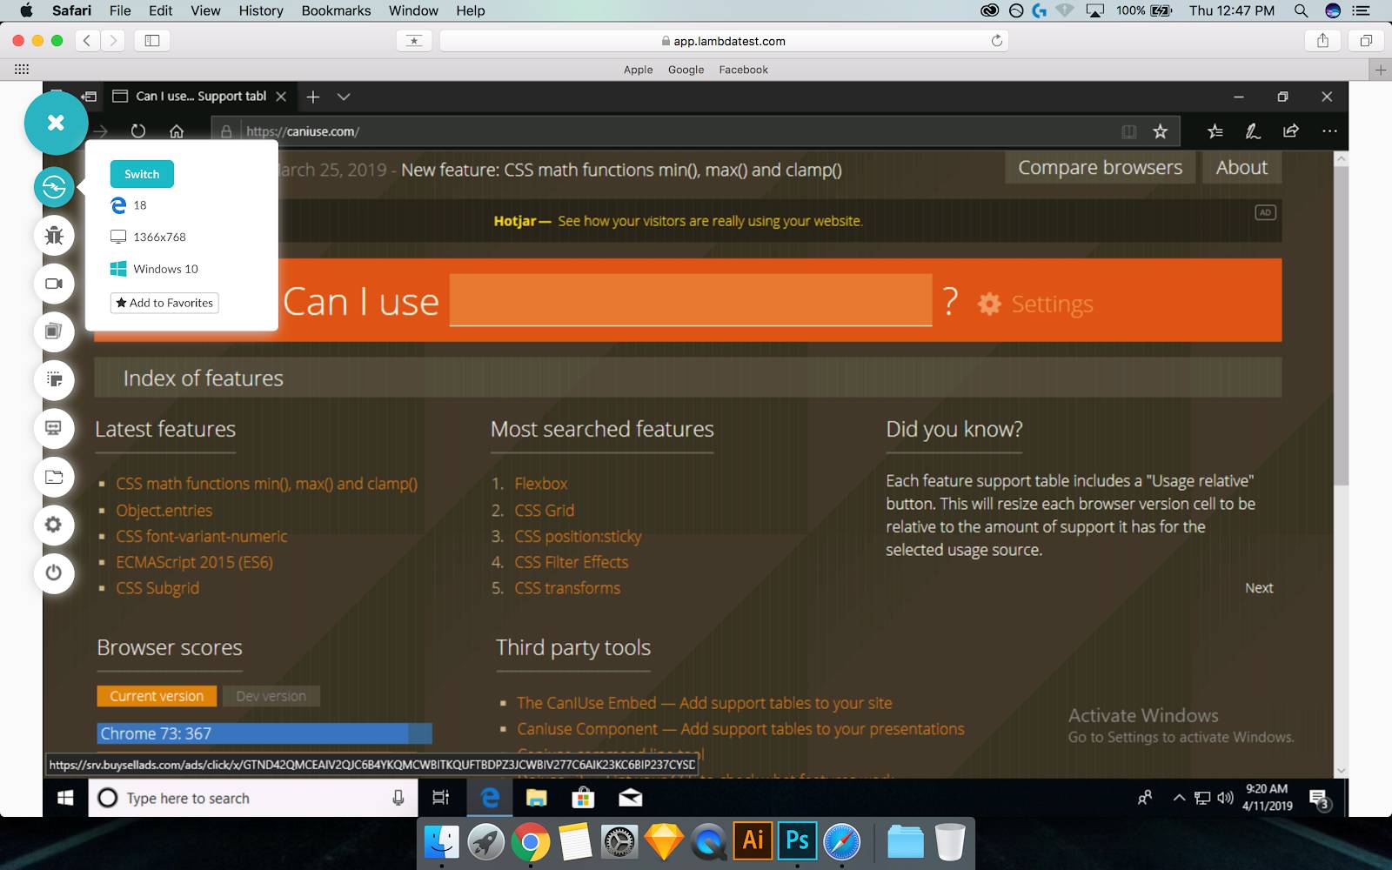Open the Windows Start menu
The width and height of the screenshot is (1392, 870).
pyautogui.click(x=65, y=798)
